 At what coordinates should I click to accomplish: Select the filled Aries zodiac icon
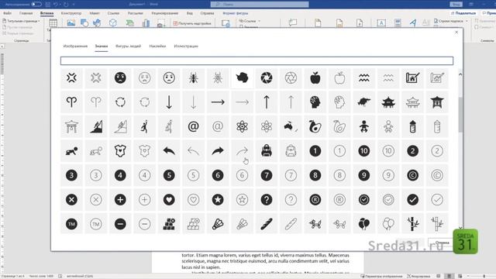[71, 102]
